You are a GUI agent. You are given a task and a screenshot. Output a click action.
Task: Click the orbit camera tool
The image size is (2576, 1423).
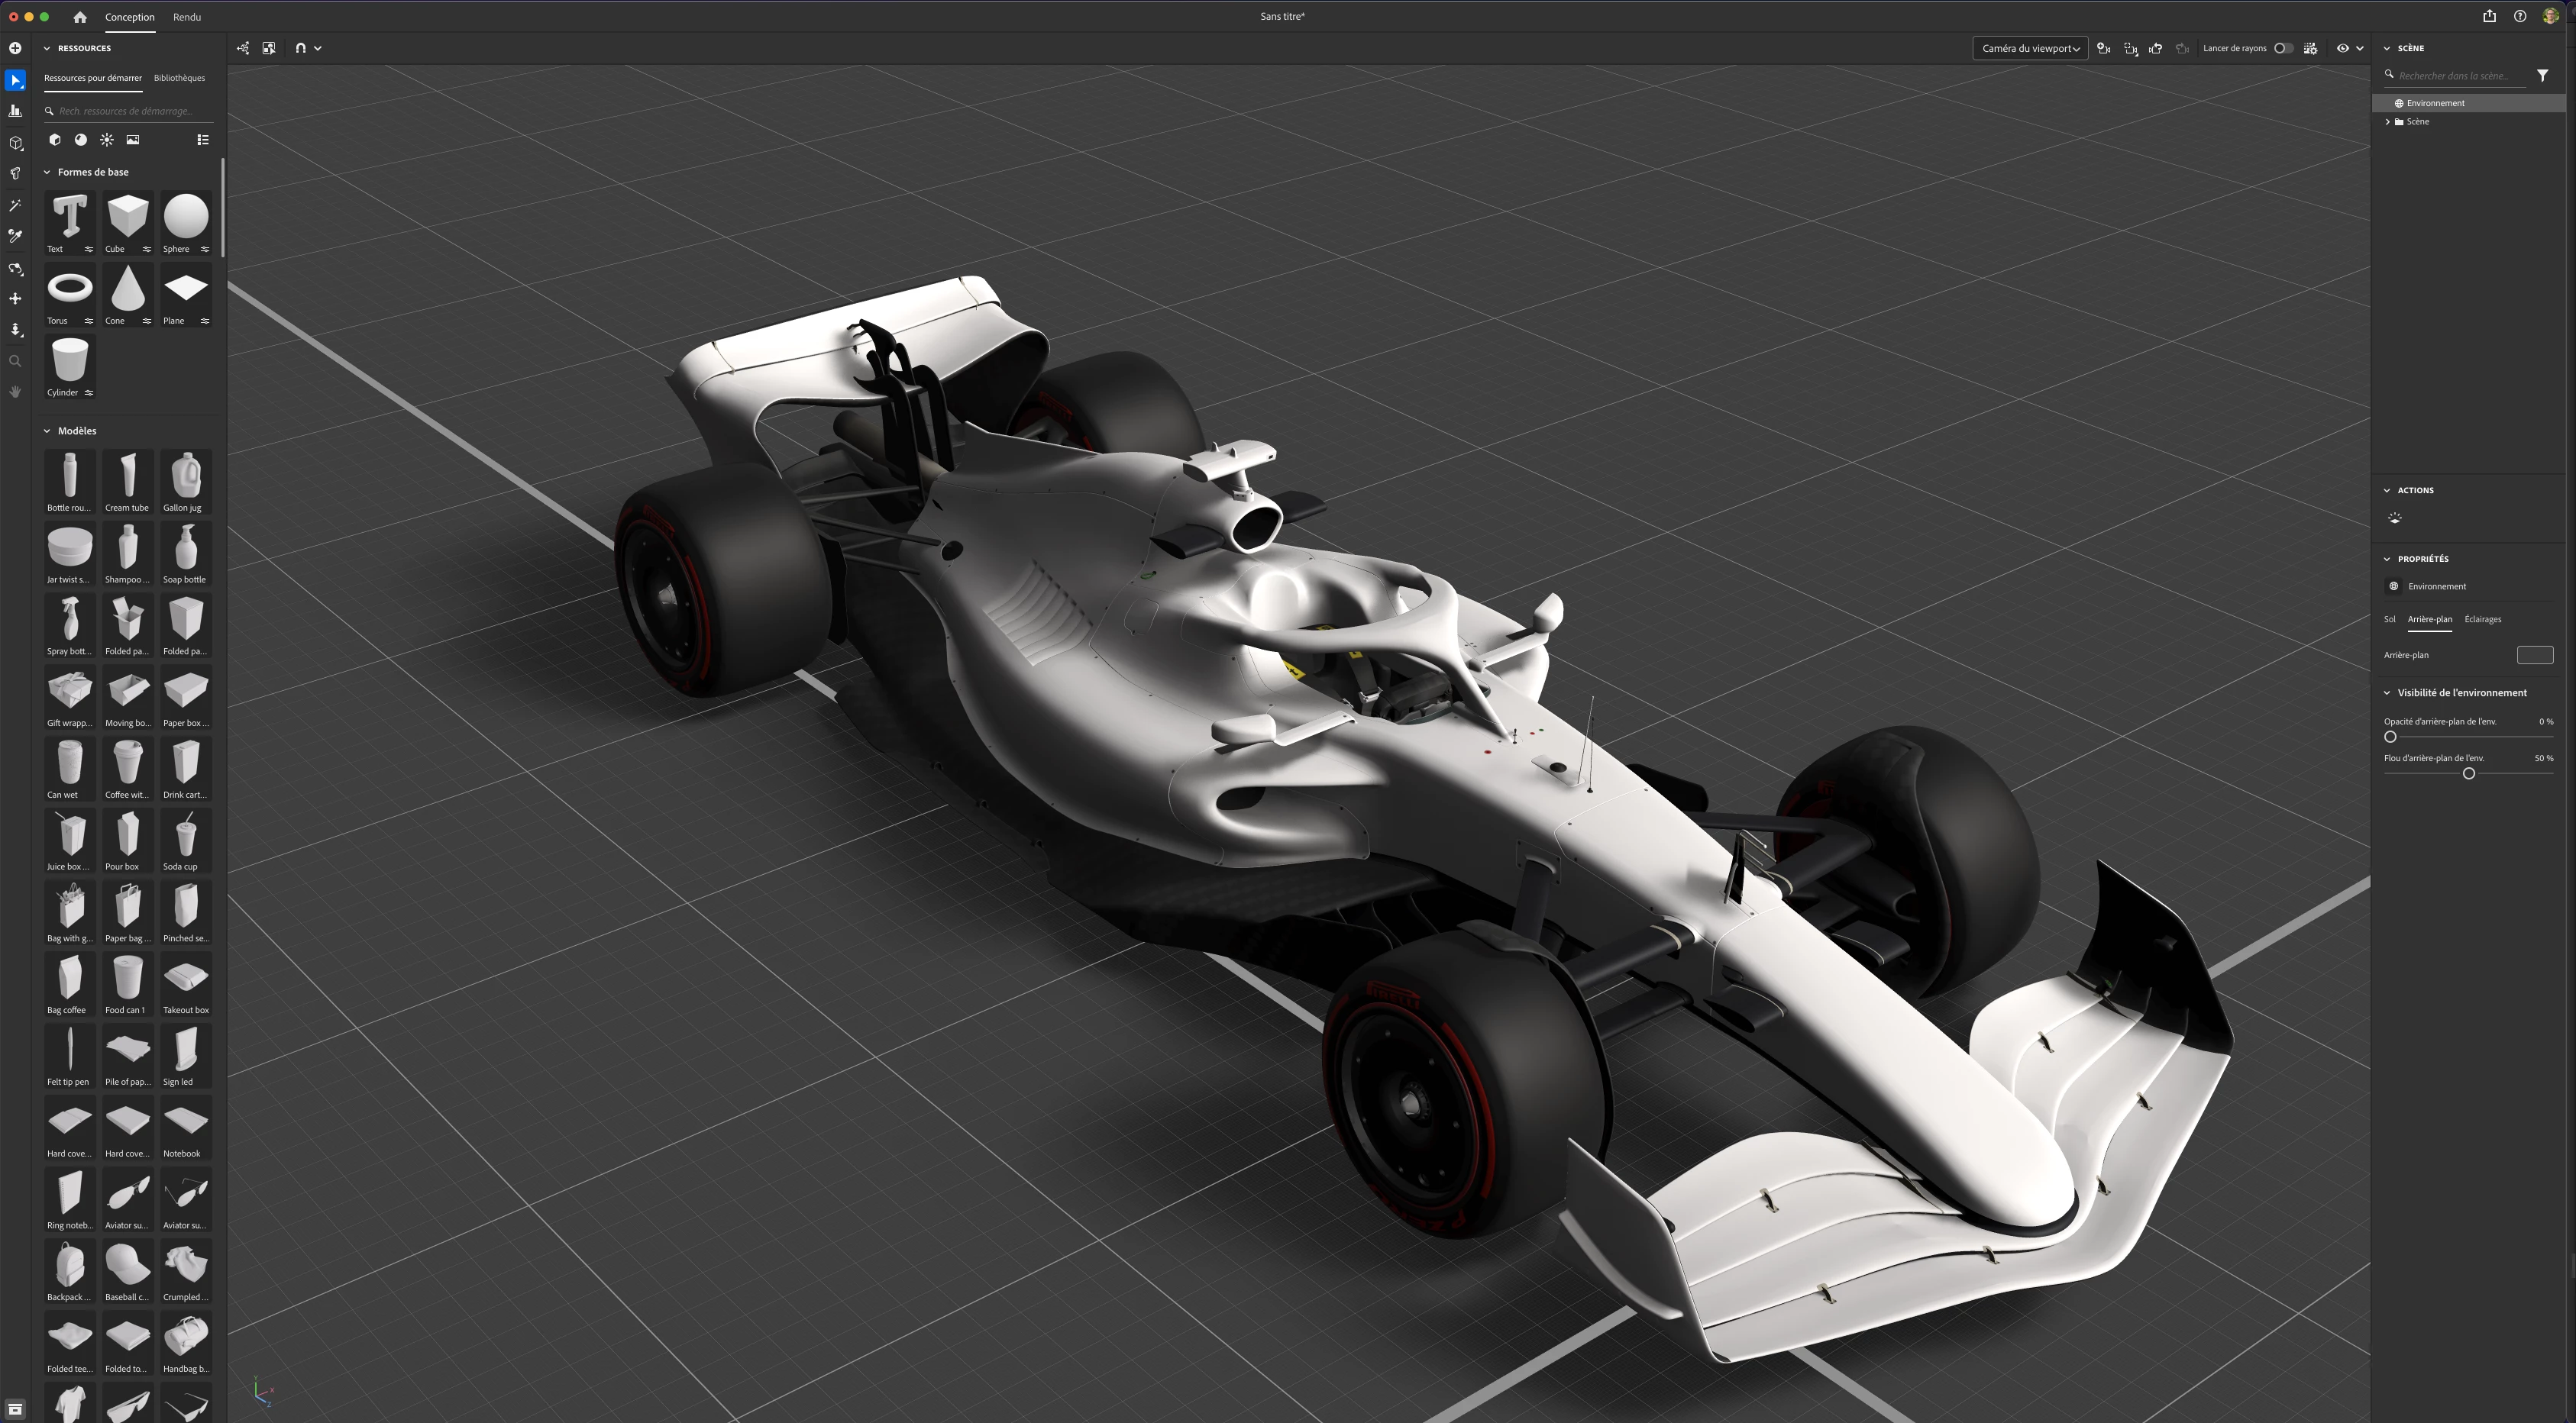tap(15, 269)
